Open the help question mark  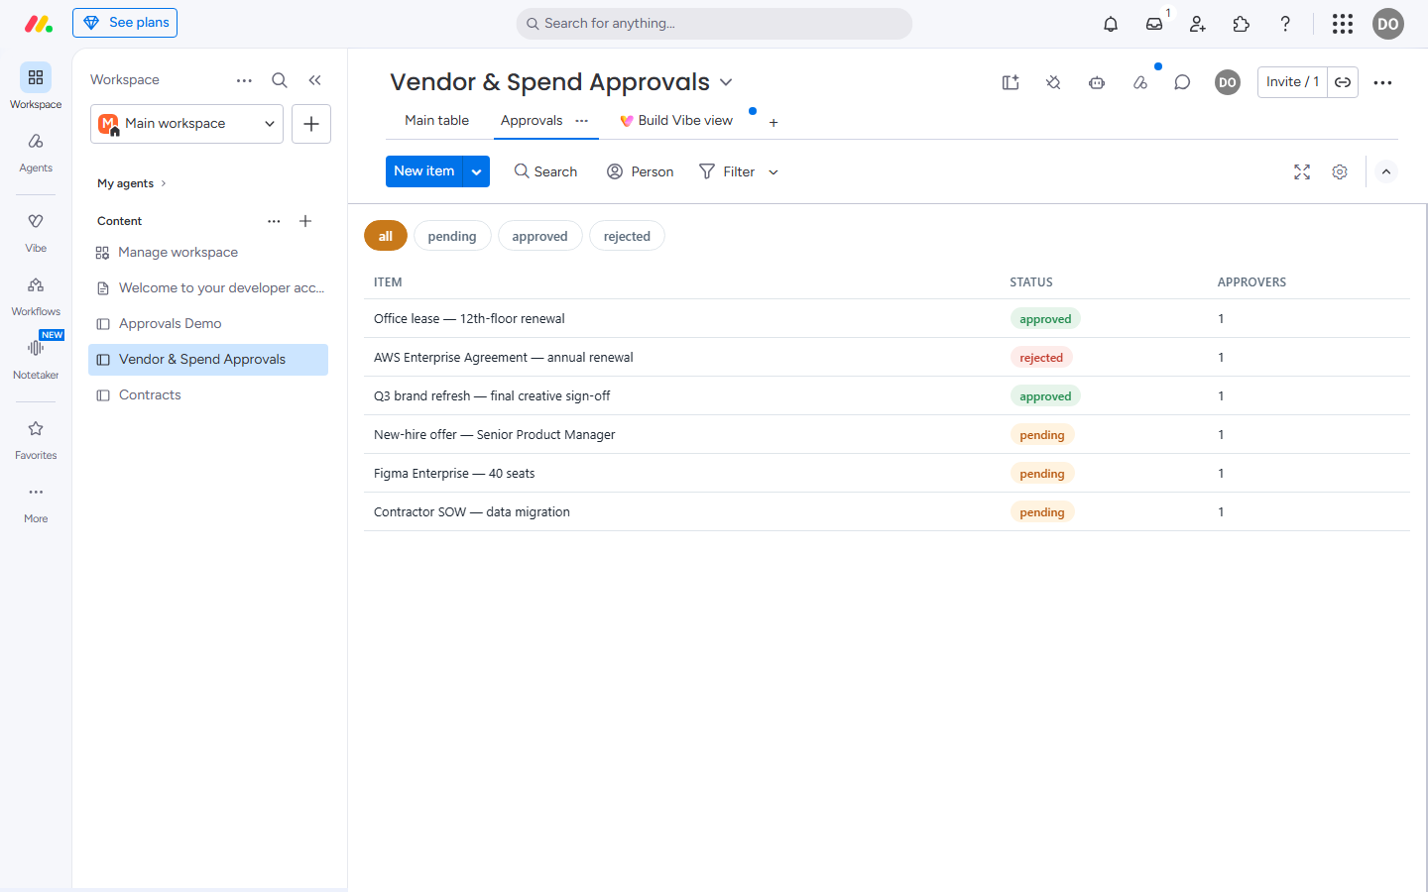coord(1285,24)
